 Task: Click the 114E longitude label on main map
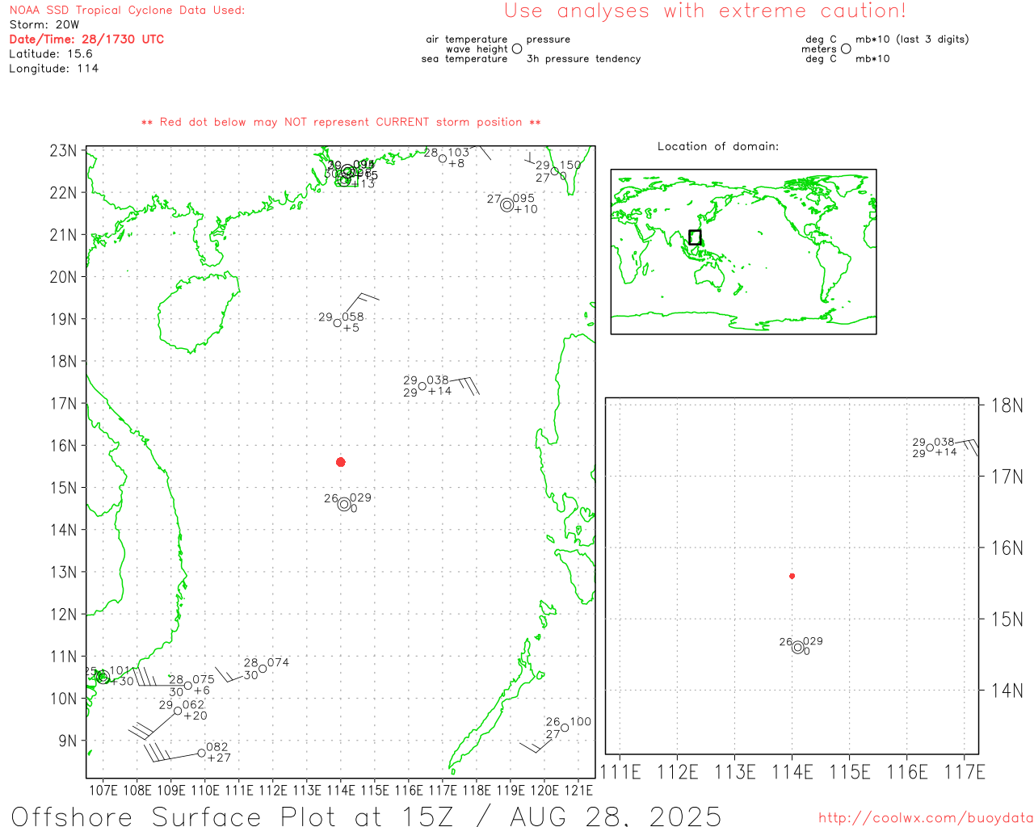[x=340, y=791]
